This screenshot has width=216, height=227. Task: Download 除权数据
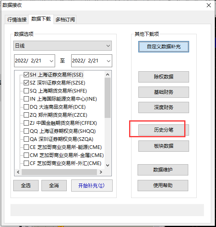click(x=164, y=77)
